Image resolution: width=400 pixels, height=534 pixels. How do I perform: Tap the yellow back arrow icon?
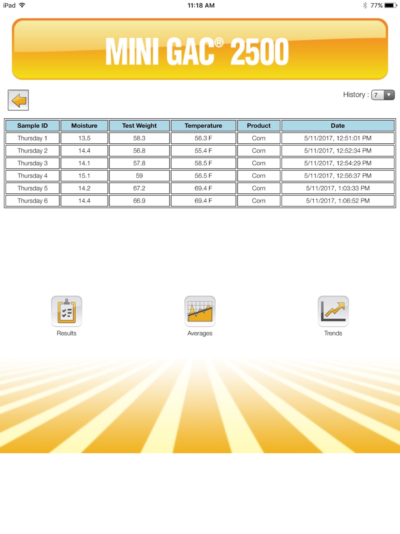(18, 100)
